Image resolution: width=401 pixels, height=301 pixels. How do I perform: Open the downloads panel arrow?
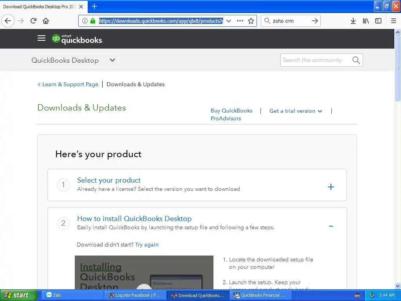tap(353, 21)
